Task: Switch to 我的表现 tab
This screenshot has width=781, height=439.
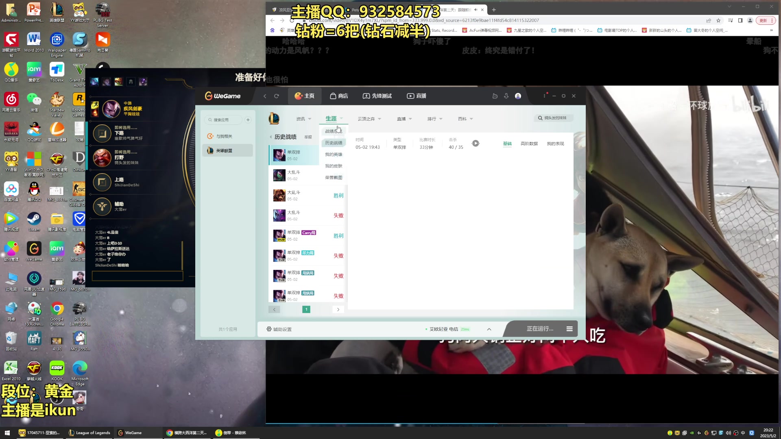Action: (555, 144)
